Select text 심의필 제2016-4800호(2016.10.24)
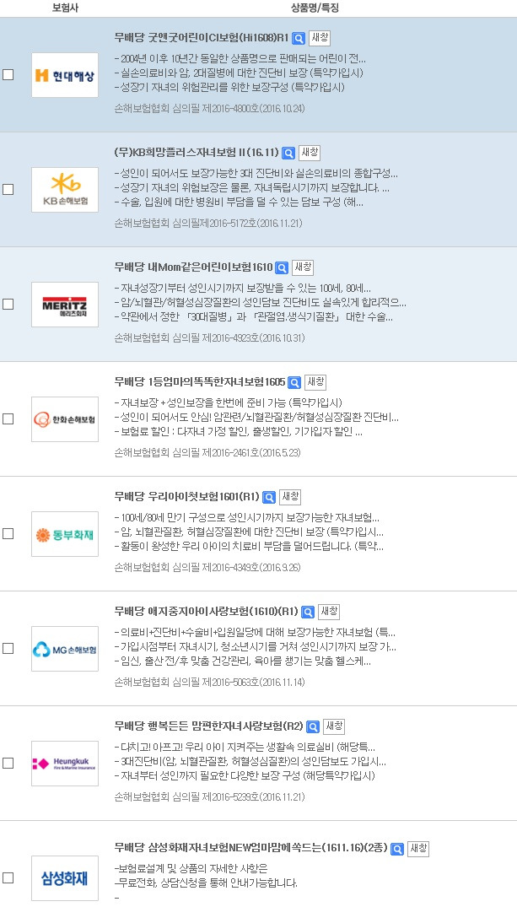The height and width of the screenshot is (907, 517). (x=239, y=109)
